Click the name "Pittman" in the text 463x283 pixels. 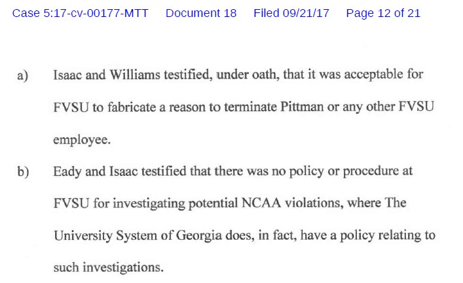click(x=303, y=107)
